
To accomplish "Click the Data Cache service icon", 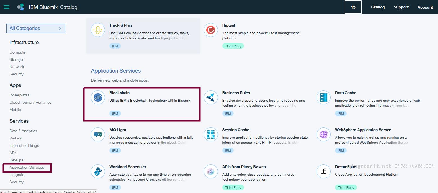I will tap(323, 97).
